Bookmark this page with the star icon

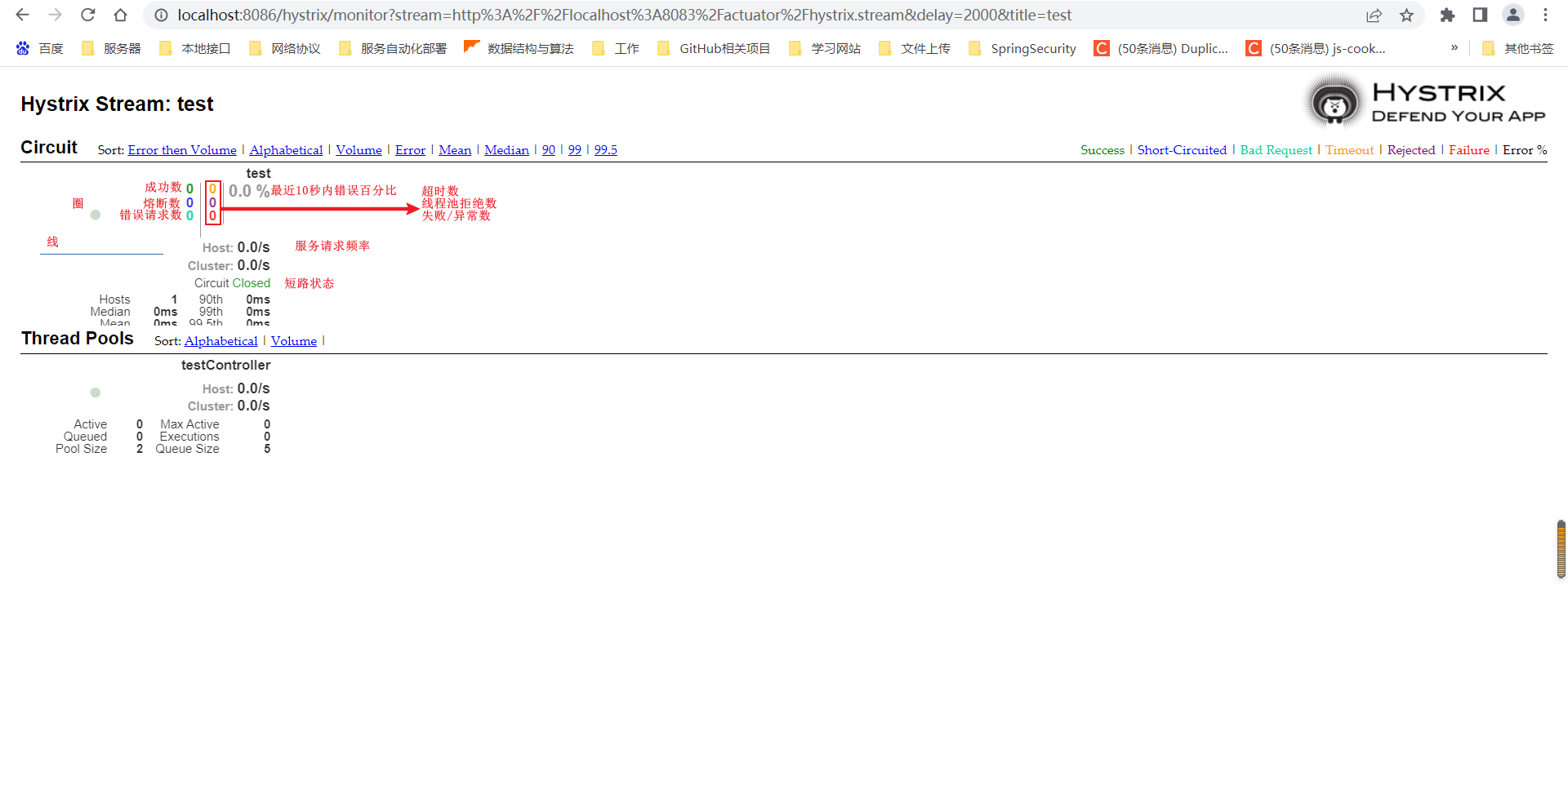pos(1406,15)
